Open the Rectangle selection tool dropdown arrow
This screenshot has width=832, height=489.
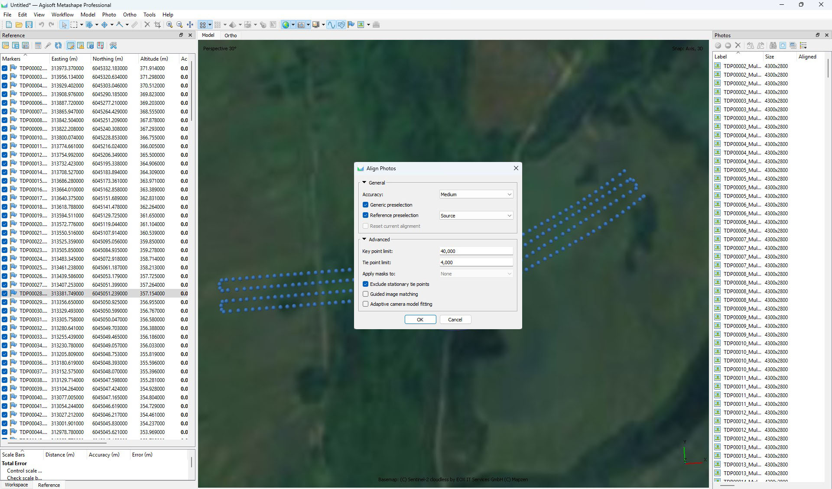pos(81,25)
